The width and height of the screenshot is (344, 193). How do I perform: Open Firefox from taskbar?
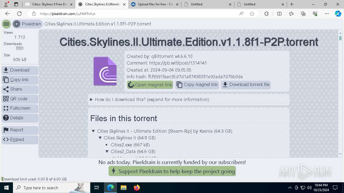[x=137, y=188]
